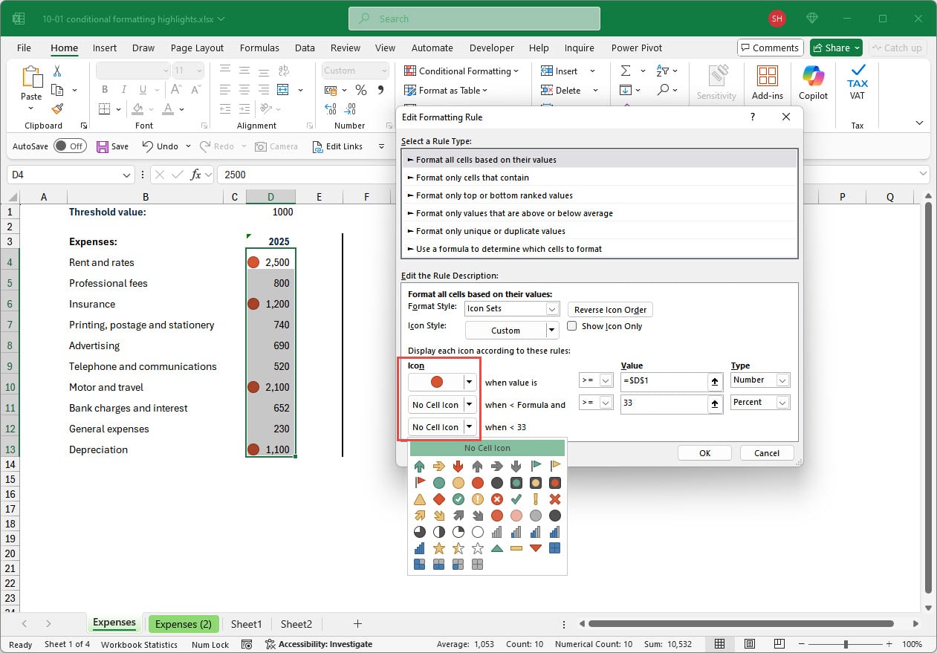Toggle the AutoSave switch
Screen dimensions: 937x653
(x=69, y=146)
